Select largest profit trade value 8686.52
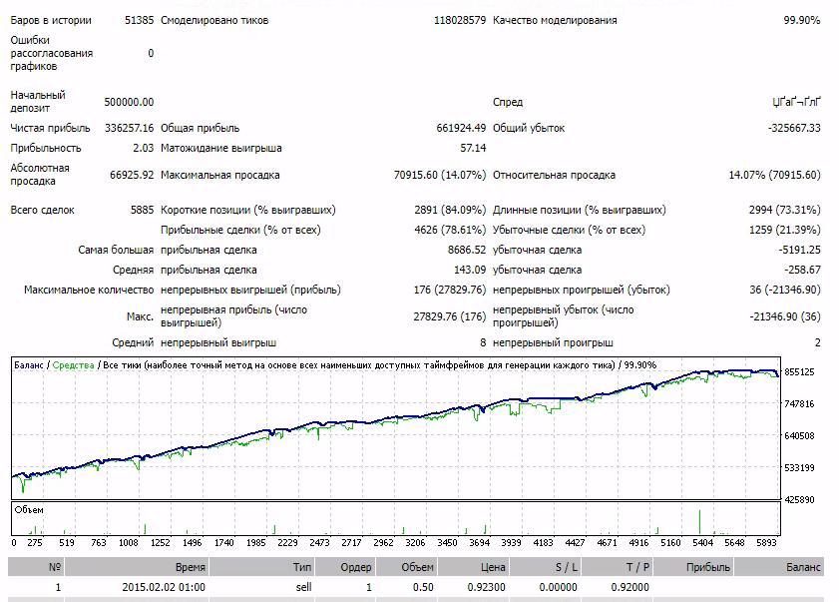Viewport: 839px width, 602px height. tap(467, 250)
